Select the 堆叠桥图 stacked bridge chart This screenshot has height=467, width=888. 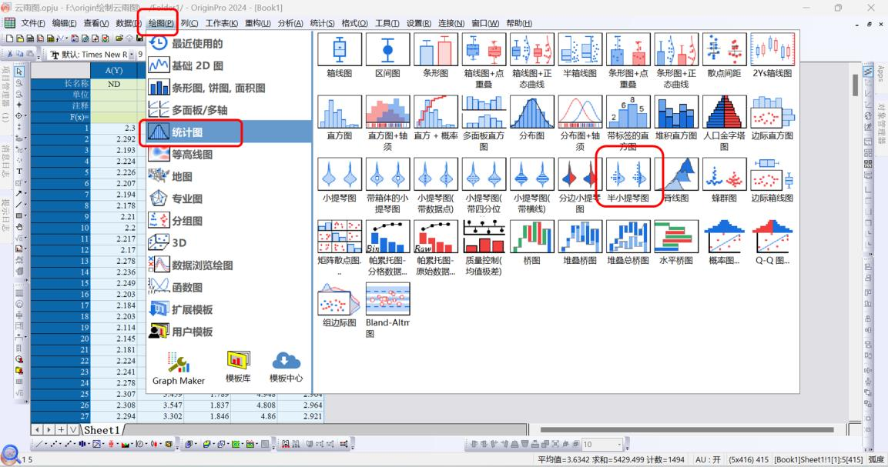coord(580,242)
